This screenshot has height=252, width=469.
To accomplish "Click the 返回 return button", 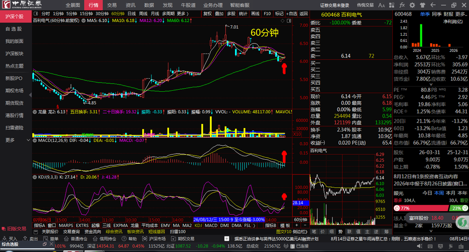I will coord(304,14).
